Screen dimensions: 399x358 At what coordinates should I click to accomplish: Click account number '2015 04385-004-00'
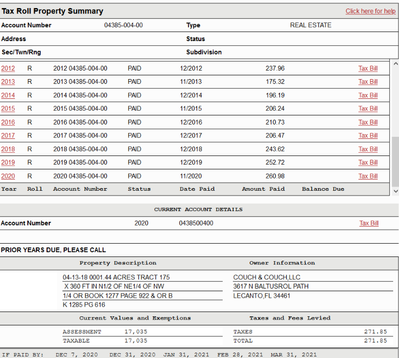coord(80,108)
